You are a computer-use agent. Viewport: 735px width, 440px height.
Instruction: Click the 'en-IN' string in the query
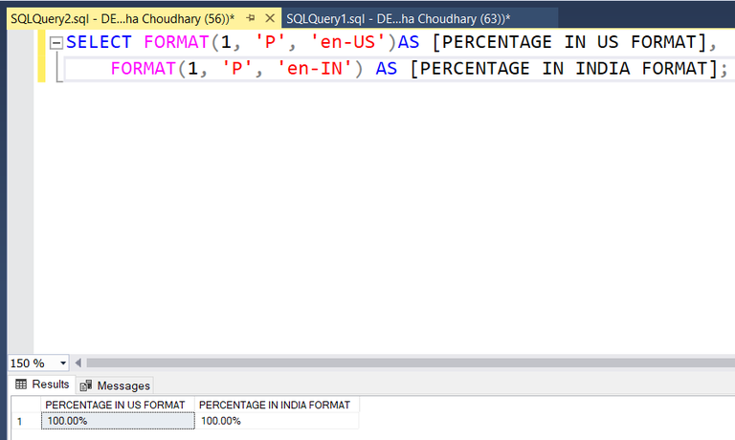tap(315, 69)
